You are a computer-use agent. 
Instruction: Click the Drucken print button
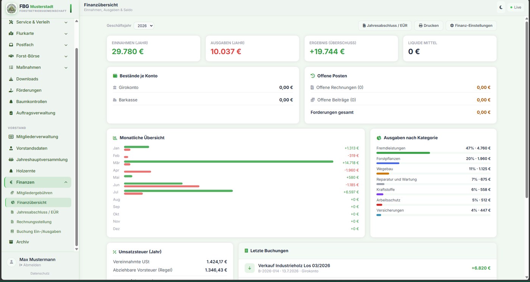point(428,26)
